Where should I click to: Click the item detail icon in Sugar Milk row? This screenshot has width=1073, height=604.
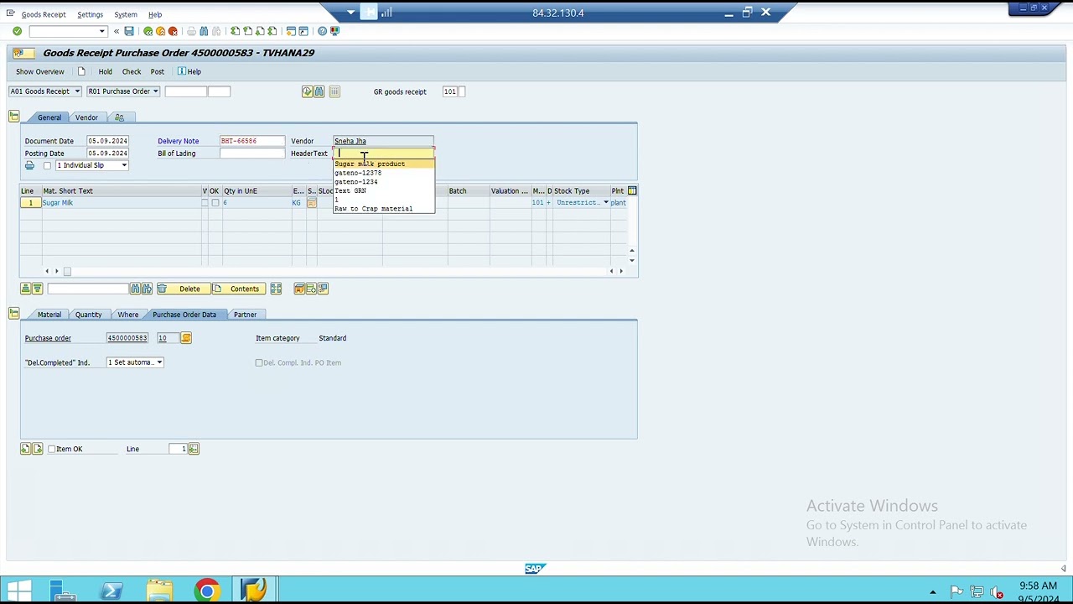[x=311, y=203]
